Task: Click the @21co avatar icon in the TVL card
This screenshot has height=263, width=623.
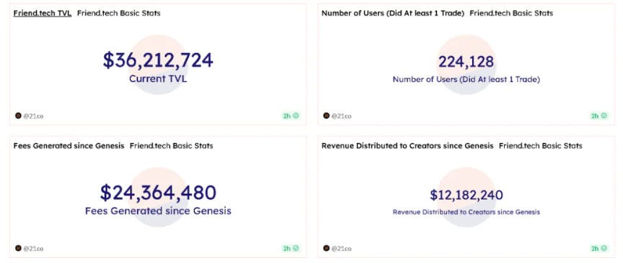Action: coord(18,116)
